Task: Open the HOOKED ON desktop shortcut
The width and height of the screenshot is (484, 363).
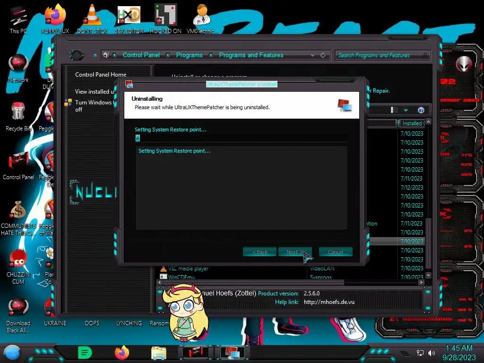Action: (x=165, y=18)
